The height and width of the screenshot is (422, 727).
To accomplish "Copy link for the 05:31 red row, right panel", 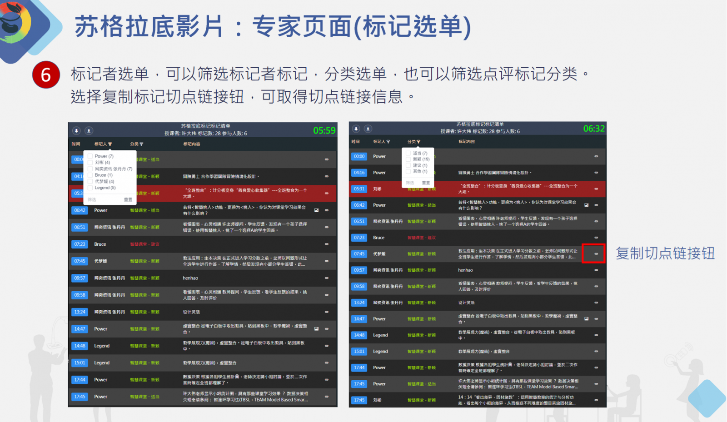I will [596, 189].
